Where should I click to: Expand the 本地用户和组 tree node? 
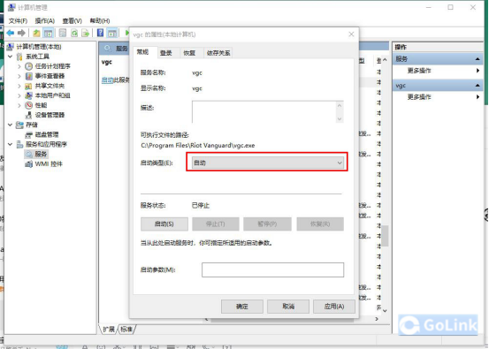coord(19,95)
